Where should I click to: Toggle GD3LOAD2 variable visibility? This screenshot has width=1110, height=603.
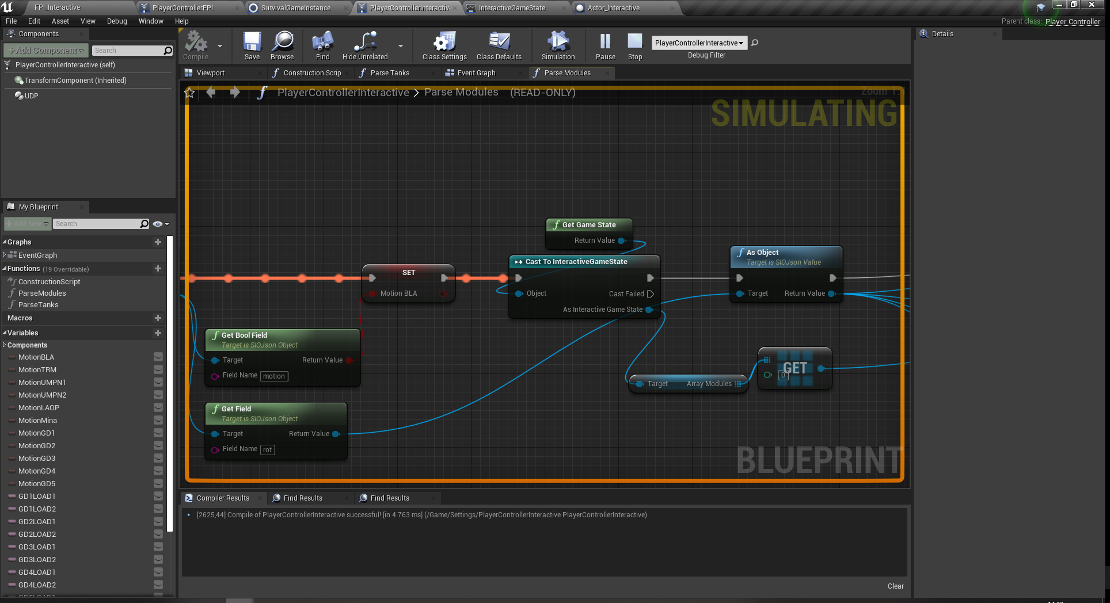[158, 560]
